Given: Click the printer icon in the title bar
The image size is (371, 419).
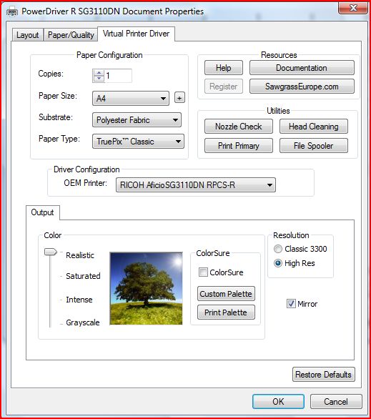Looking at the screenshot, I should click(x=12, y=11).
